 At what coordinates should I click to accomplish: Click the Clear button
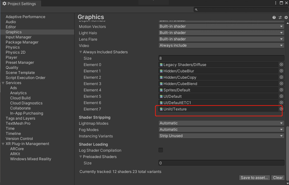[x=278, y=178]
